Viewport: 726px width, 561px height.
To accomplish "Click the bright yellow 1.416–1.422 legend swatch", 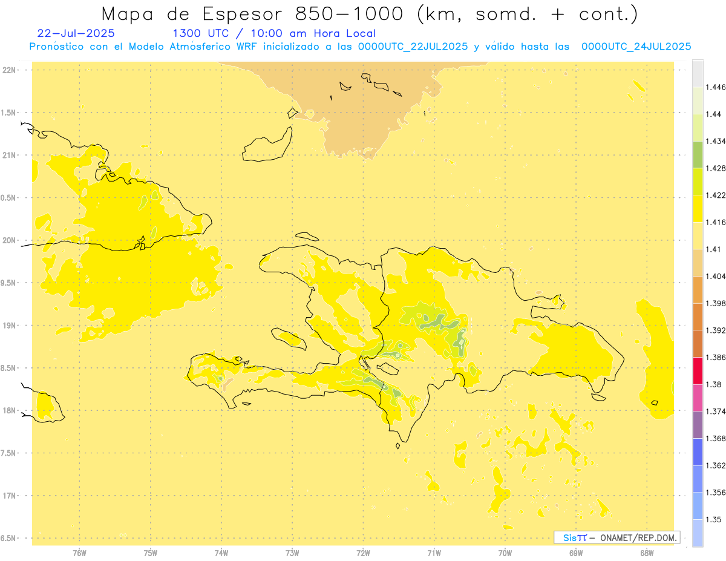I will 698,208.
